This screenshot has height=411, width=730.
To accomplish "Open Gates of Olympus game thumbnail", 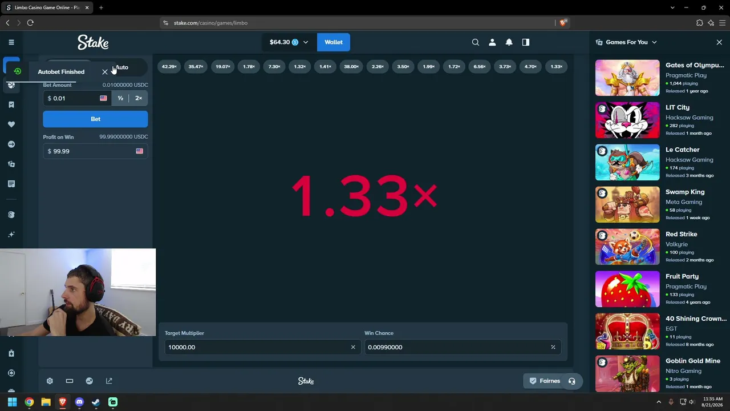I will pyautogui.click(x=627, y=78).
